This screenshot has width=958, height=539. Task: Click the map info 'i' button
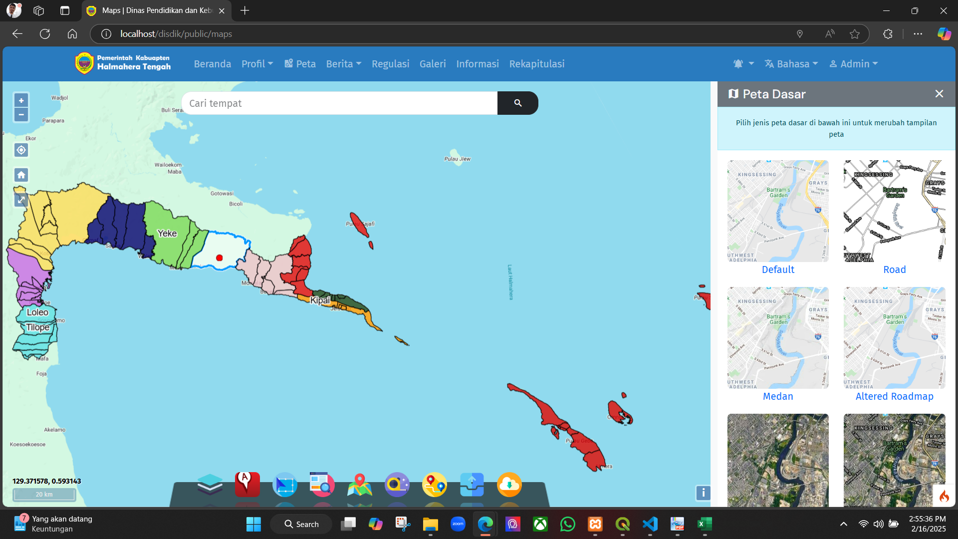(703, 493)
